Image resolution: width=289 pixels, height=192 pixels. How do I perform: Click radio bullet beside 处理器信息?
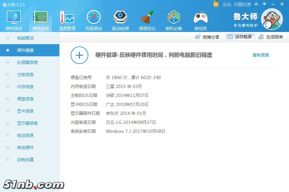coord(8,62)
